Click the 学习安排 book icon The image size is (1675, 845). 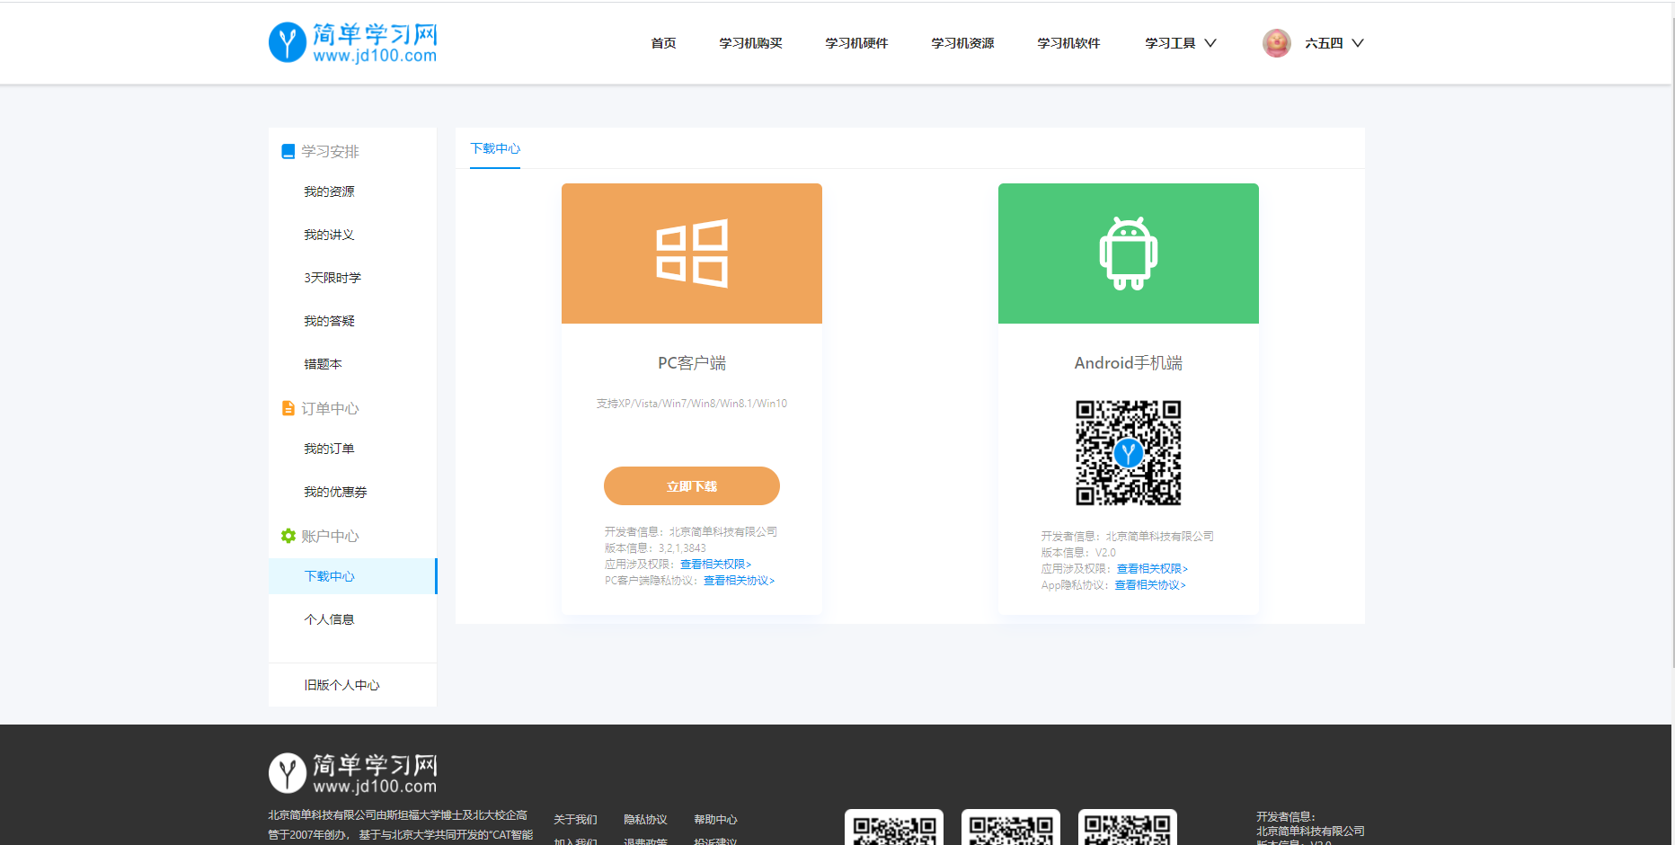pos(288,151)
